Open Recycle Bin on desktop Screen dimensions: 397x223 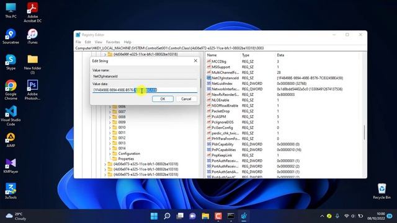coord(381,191)
